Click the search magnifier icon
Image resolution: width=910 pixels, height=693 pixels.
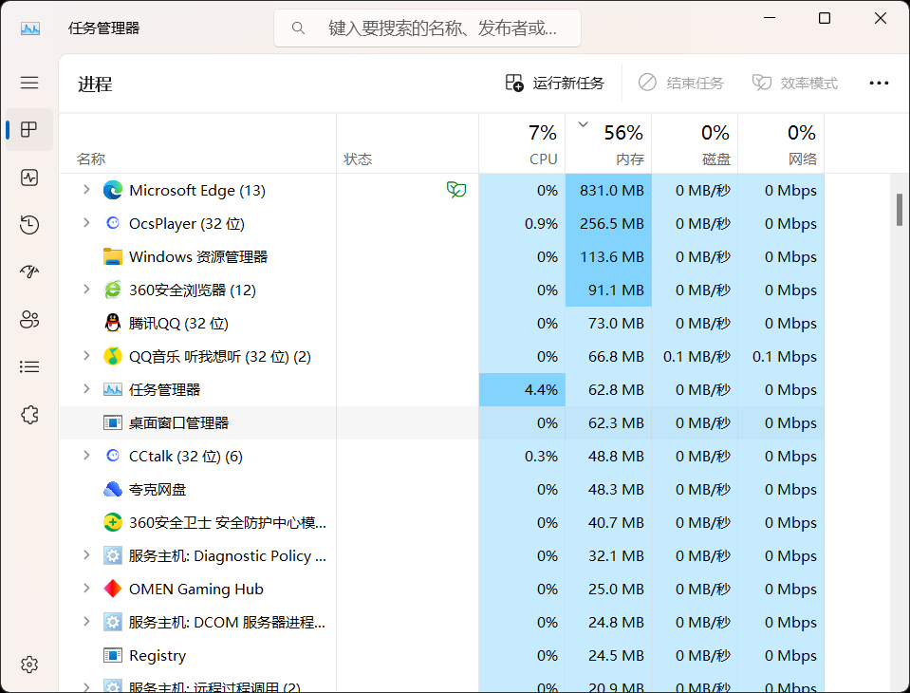click(x=298, y=28)
